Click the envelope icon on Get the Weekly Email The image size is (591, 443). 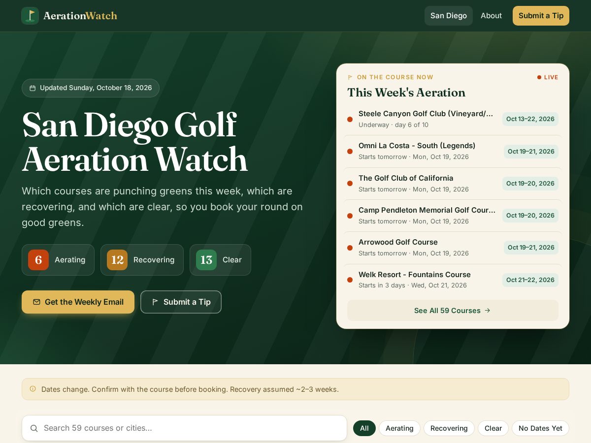pos(36,302)
